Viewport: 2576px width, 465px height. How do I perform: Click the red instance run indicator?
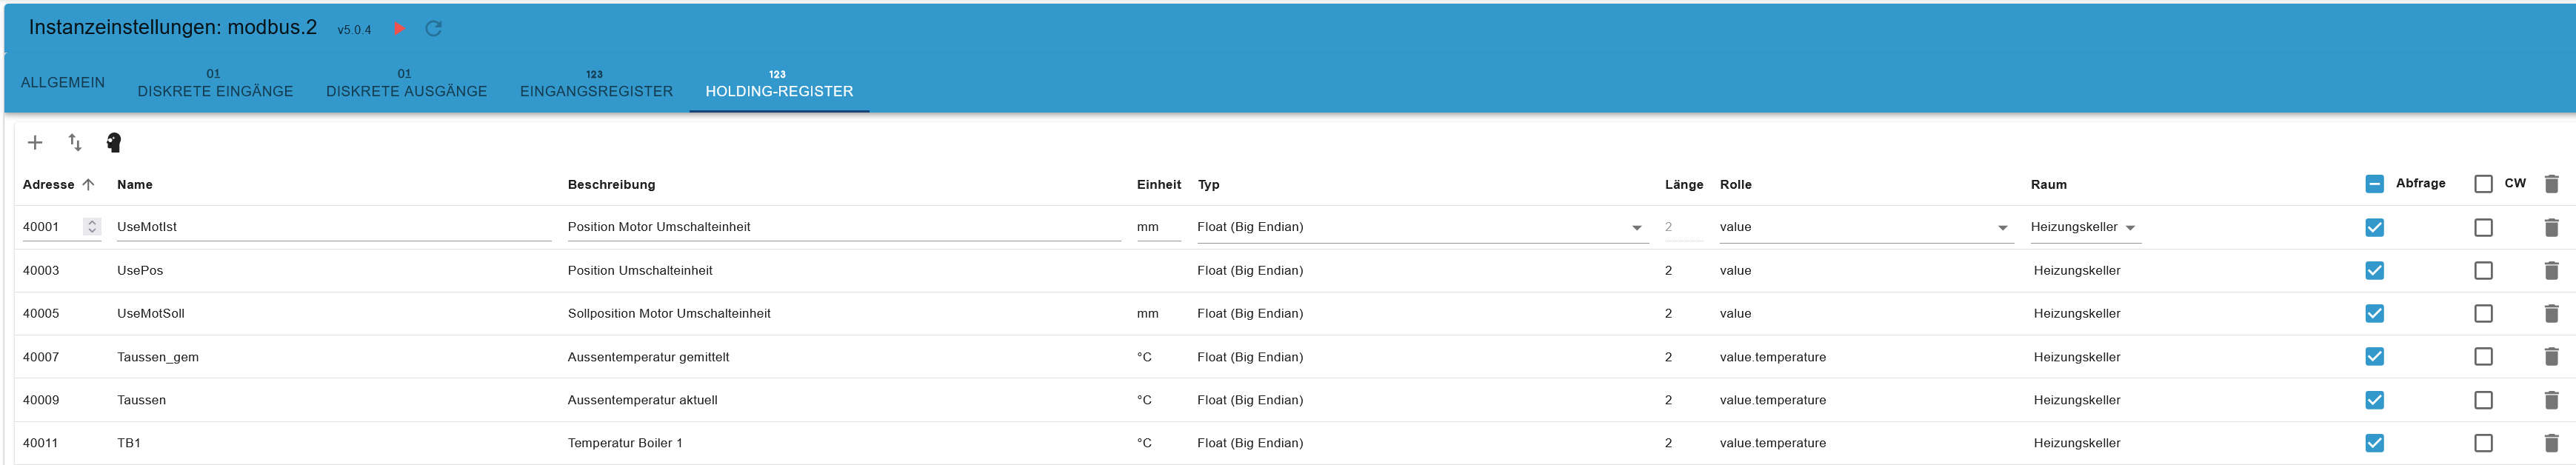click(x=399, y=28)
